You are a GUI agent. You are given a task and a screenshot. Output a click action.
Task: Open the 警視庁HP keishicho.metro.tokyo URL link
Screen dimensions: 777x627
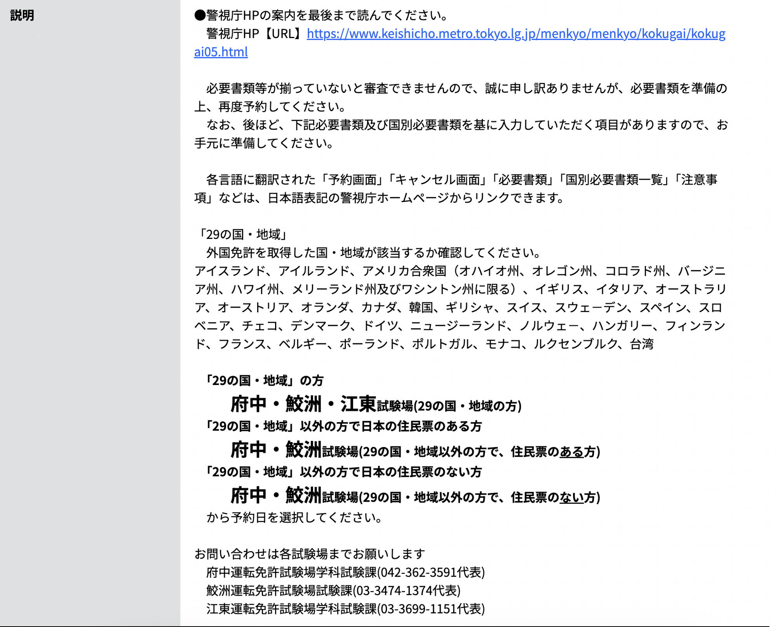coord(516,34)
